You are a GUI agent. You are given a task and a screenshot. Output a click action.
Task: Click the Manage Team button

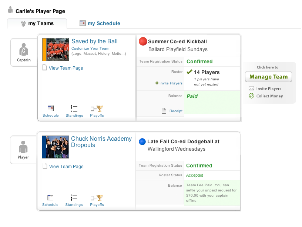[268, 77]
